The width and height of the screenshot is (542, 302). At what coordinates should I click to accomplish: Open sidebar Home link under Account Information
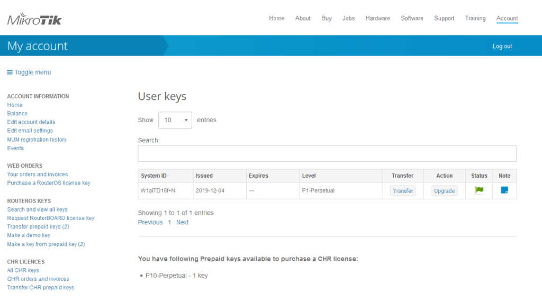point(14,105)
